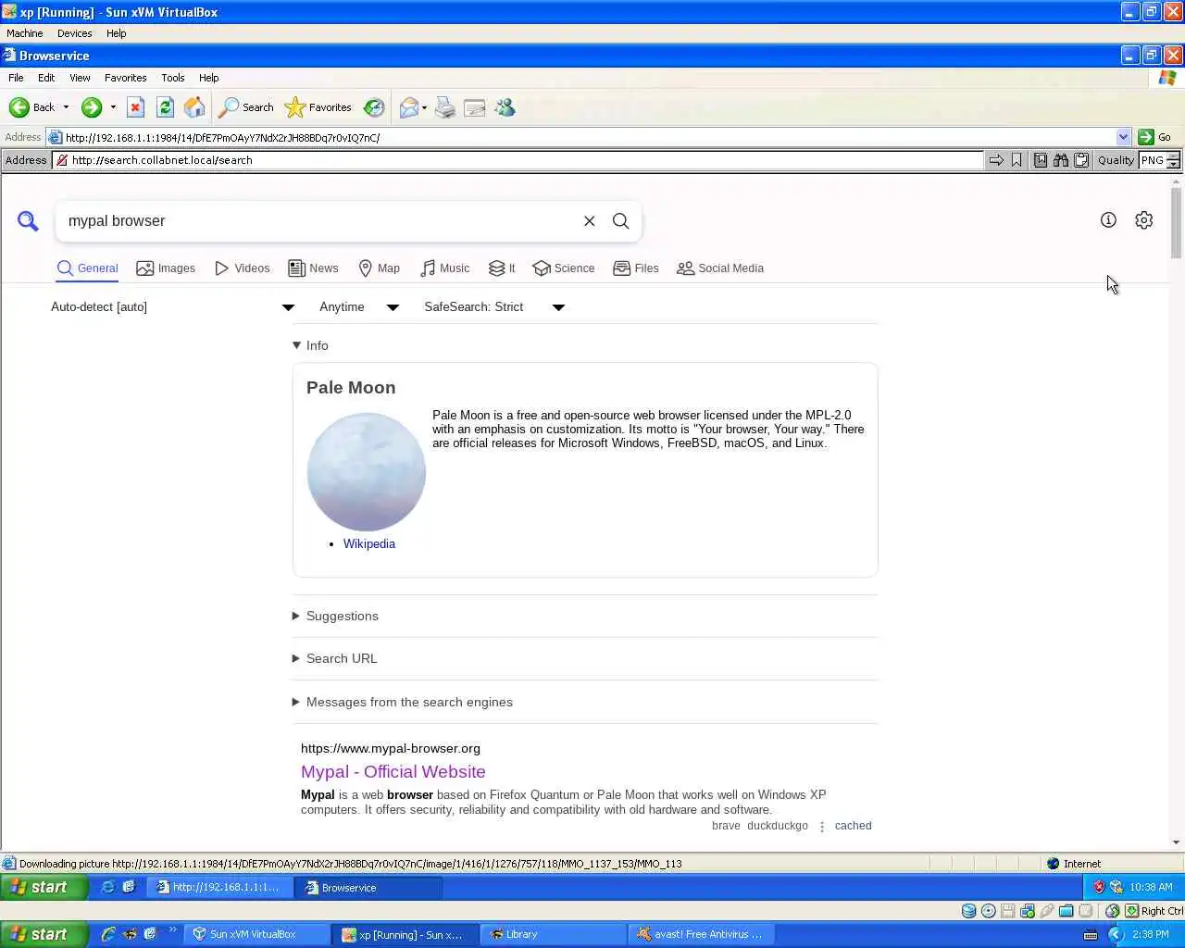Open the IE address bar history dropdown
Screen dimensions: 1185x948
coord(1123,137)
